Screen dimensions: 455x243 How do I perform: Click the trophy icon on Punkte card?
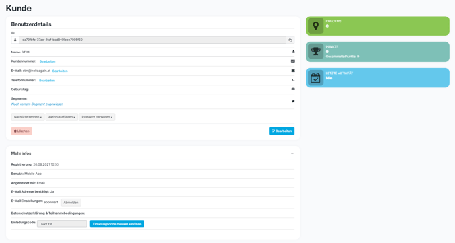[x=315, y=52]
